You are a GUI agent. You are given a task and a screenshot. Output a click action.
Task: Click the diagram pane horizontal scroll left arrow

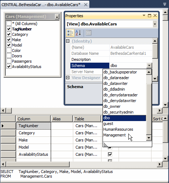coord(3,111)
